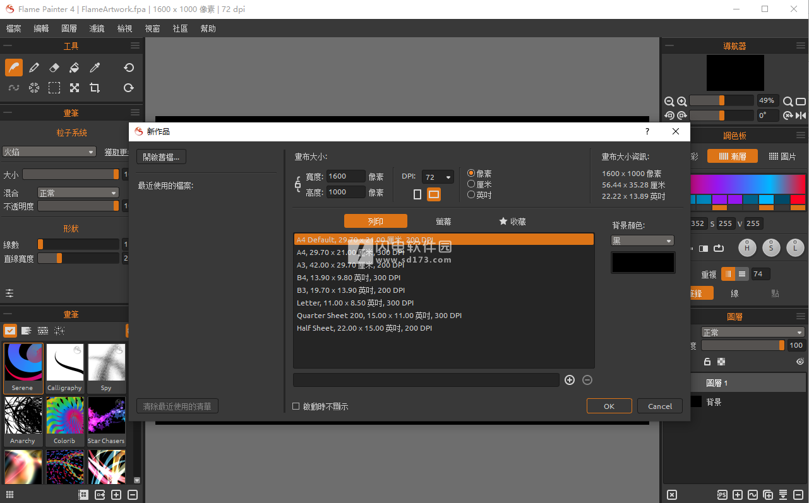Click the undo arrow in Tools panel
Viewport: 809px width, 503px height.
129,68
